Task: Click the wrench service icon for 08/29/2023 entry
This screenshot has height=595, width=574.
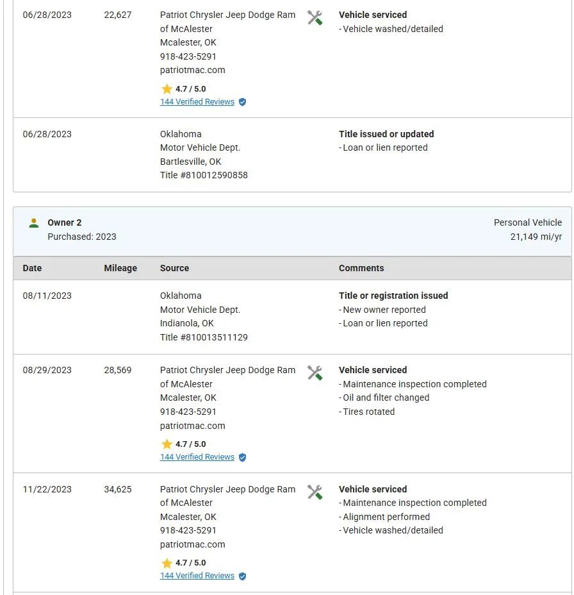Action: 315,373
